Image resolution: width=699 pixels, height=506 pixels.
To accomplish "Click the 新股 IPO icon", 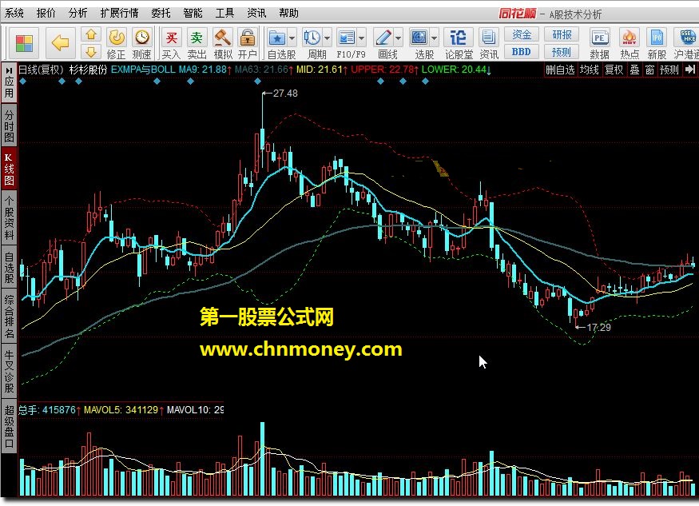I will (657, 38).
